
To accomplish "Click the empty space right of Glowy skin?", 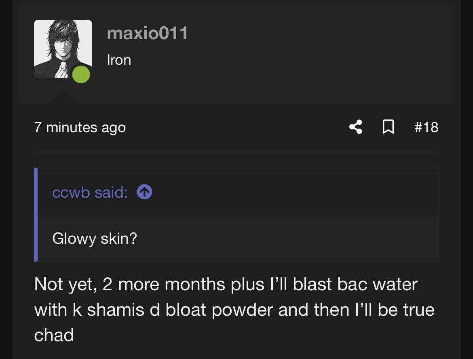I will pos(287,238).
